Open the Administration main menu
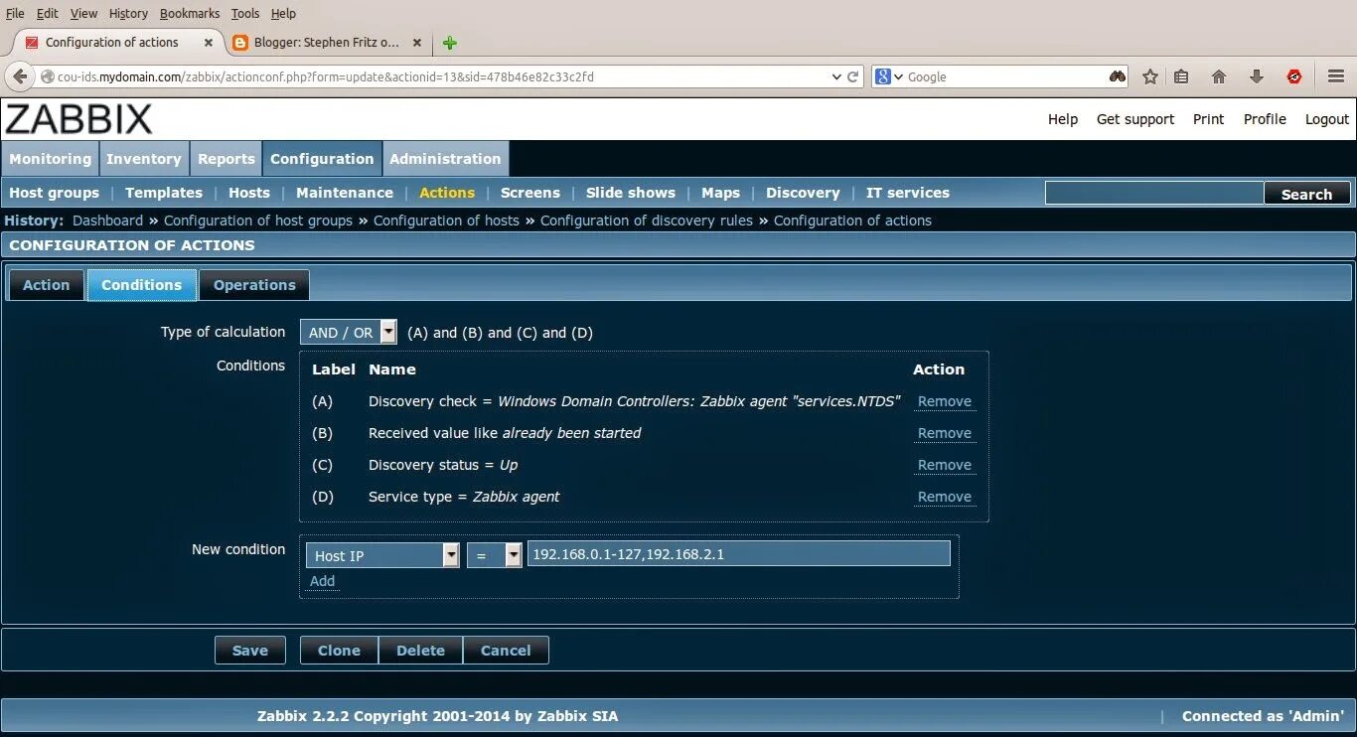The height and width of the screenshot is (737, 1357). [x=445, y=159]
